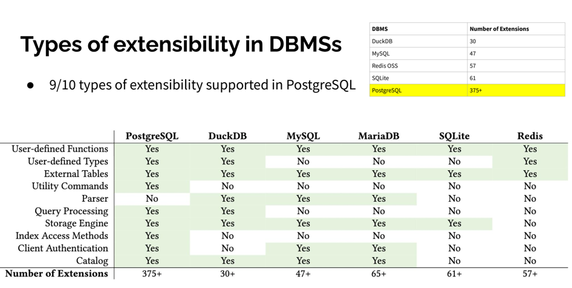Click the bold "Number of Extensions" row label
This screenshot has height=288, width=572.
click(x=56, y=274)
